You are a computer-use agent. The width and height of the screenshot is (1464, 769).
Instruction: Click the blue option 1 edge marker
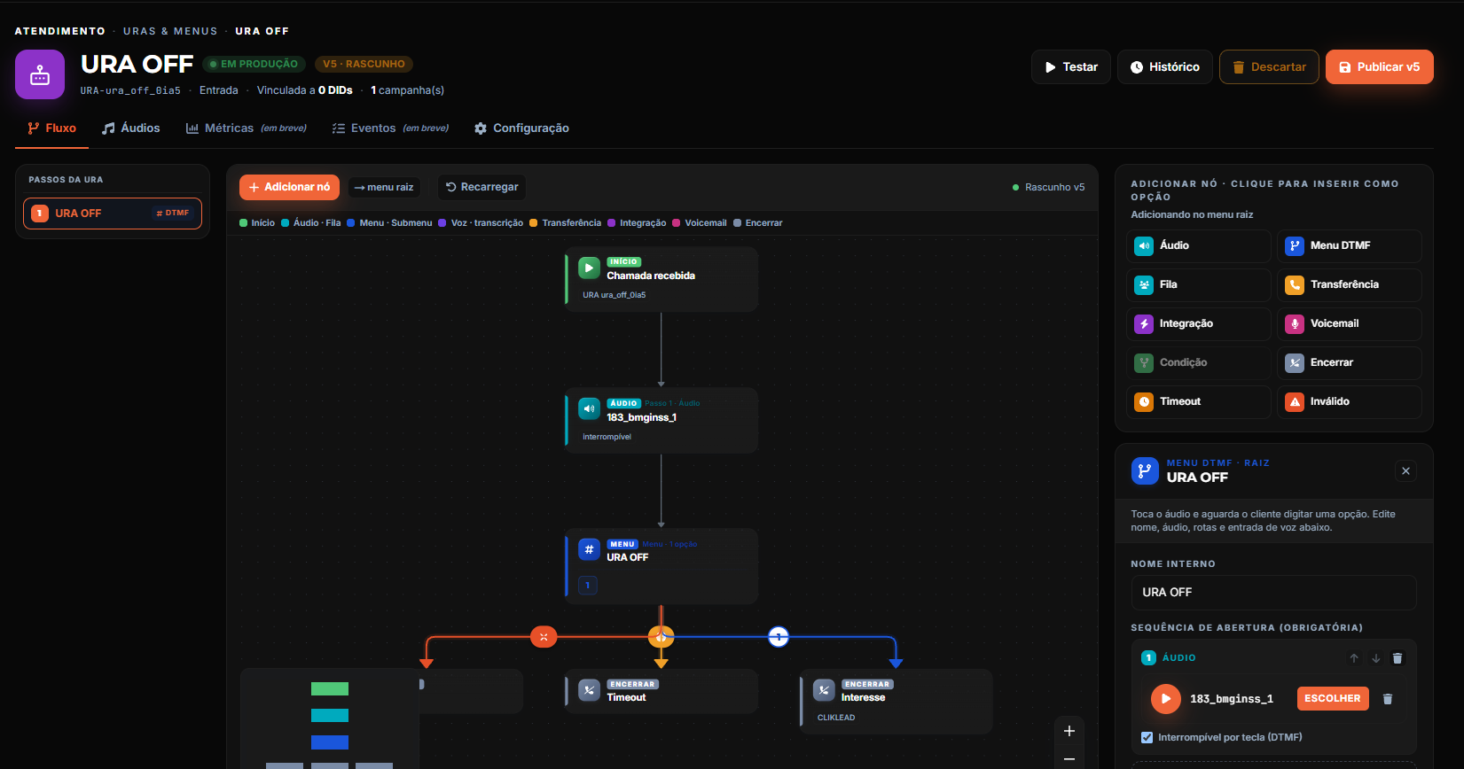pos(779,637)
